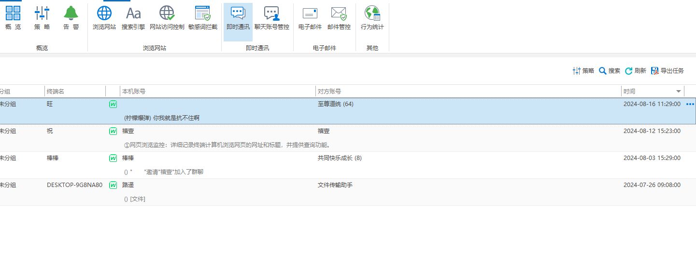This screenshot has height=267, width=696.
Task: Click the WeChat icon in the DESKTOP-9G8NA80 row
Action: coord(113,185)
